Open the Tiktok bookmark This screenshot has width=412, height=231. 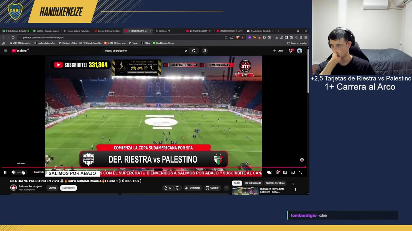145,43
